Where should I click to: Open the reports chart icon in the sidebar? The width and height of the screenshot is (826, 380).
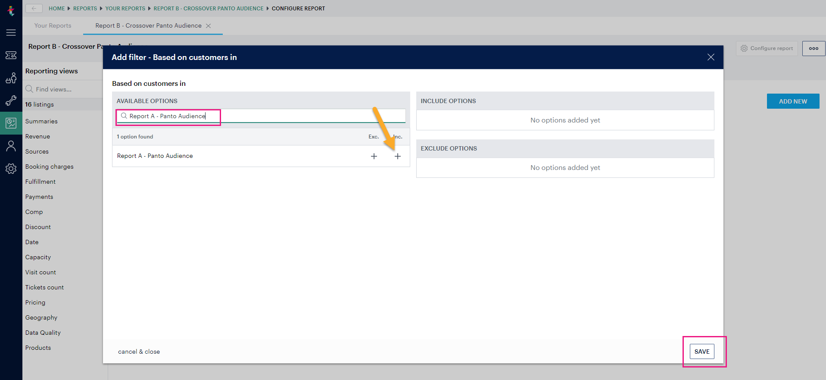(x=11, y=123)
